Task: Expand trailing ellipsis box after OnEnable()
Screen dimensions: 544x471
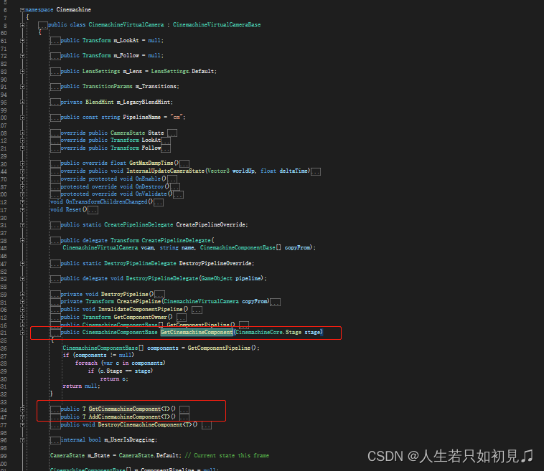Action: pos(172,179)
